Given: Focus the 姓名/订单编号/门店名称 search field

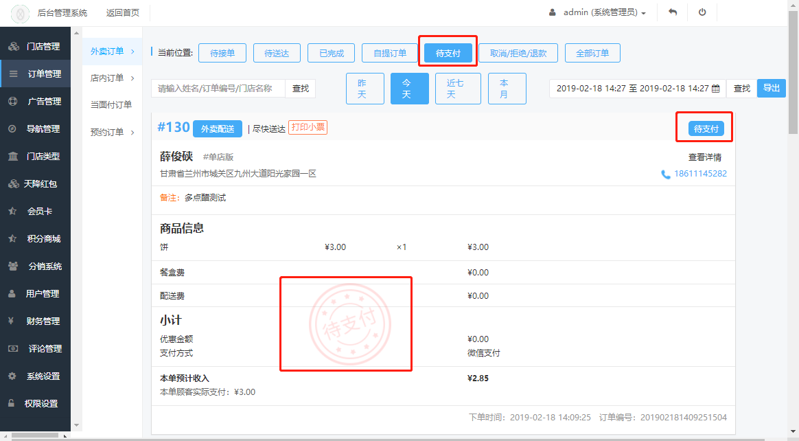Looking at the screenshot, I should [x=218, y=88].
